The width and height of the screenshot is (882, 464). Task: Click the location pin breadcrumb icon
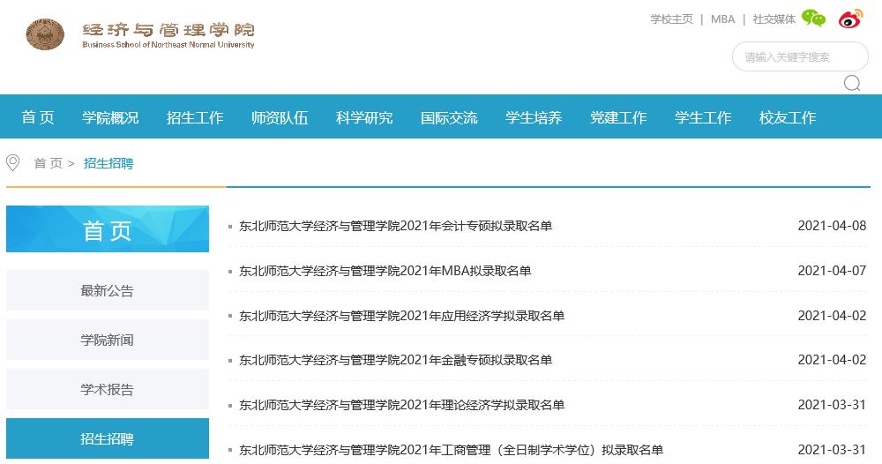[13, 163]
